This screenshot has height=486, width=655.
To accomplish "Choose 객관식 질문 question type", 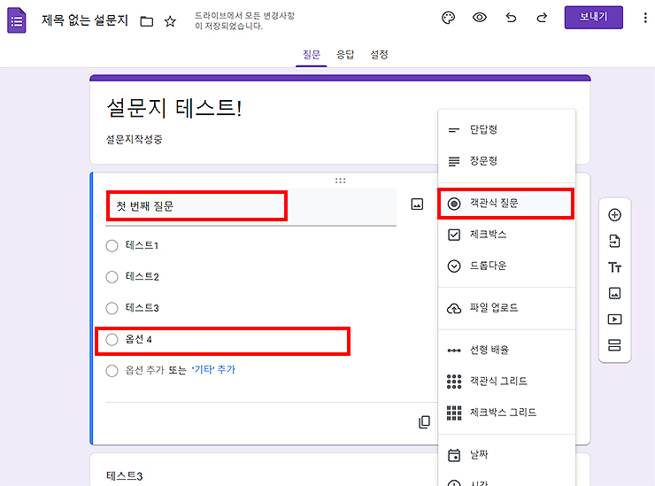I will 506,204.
